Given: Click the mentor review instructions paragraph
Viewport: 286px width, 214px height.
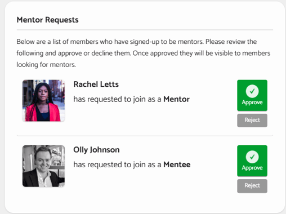Looking at the screenshot, I should pos(144,53).
